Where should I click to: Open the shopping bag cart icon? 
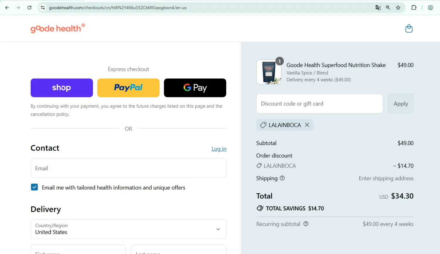(409, 28)
